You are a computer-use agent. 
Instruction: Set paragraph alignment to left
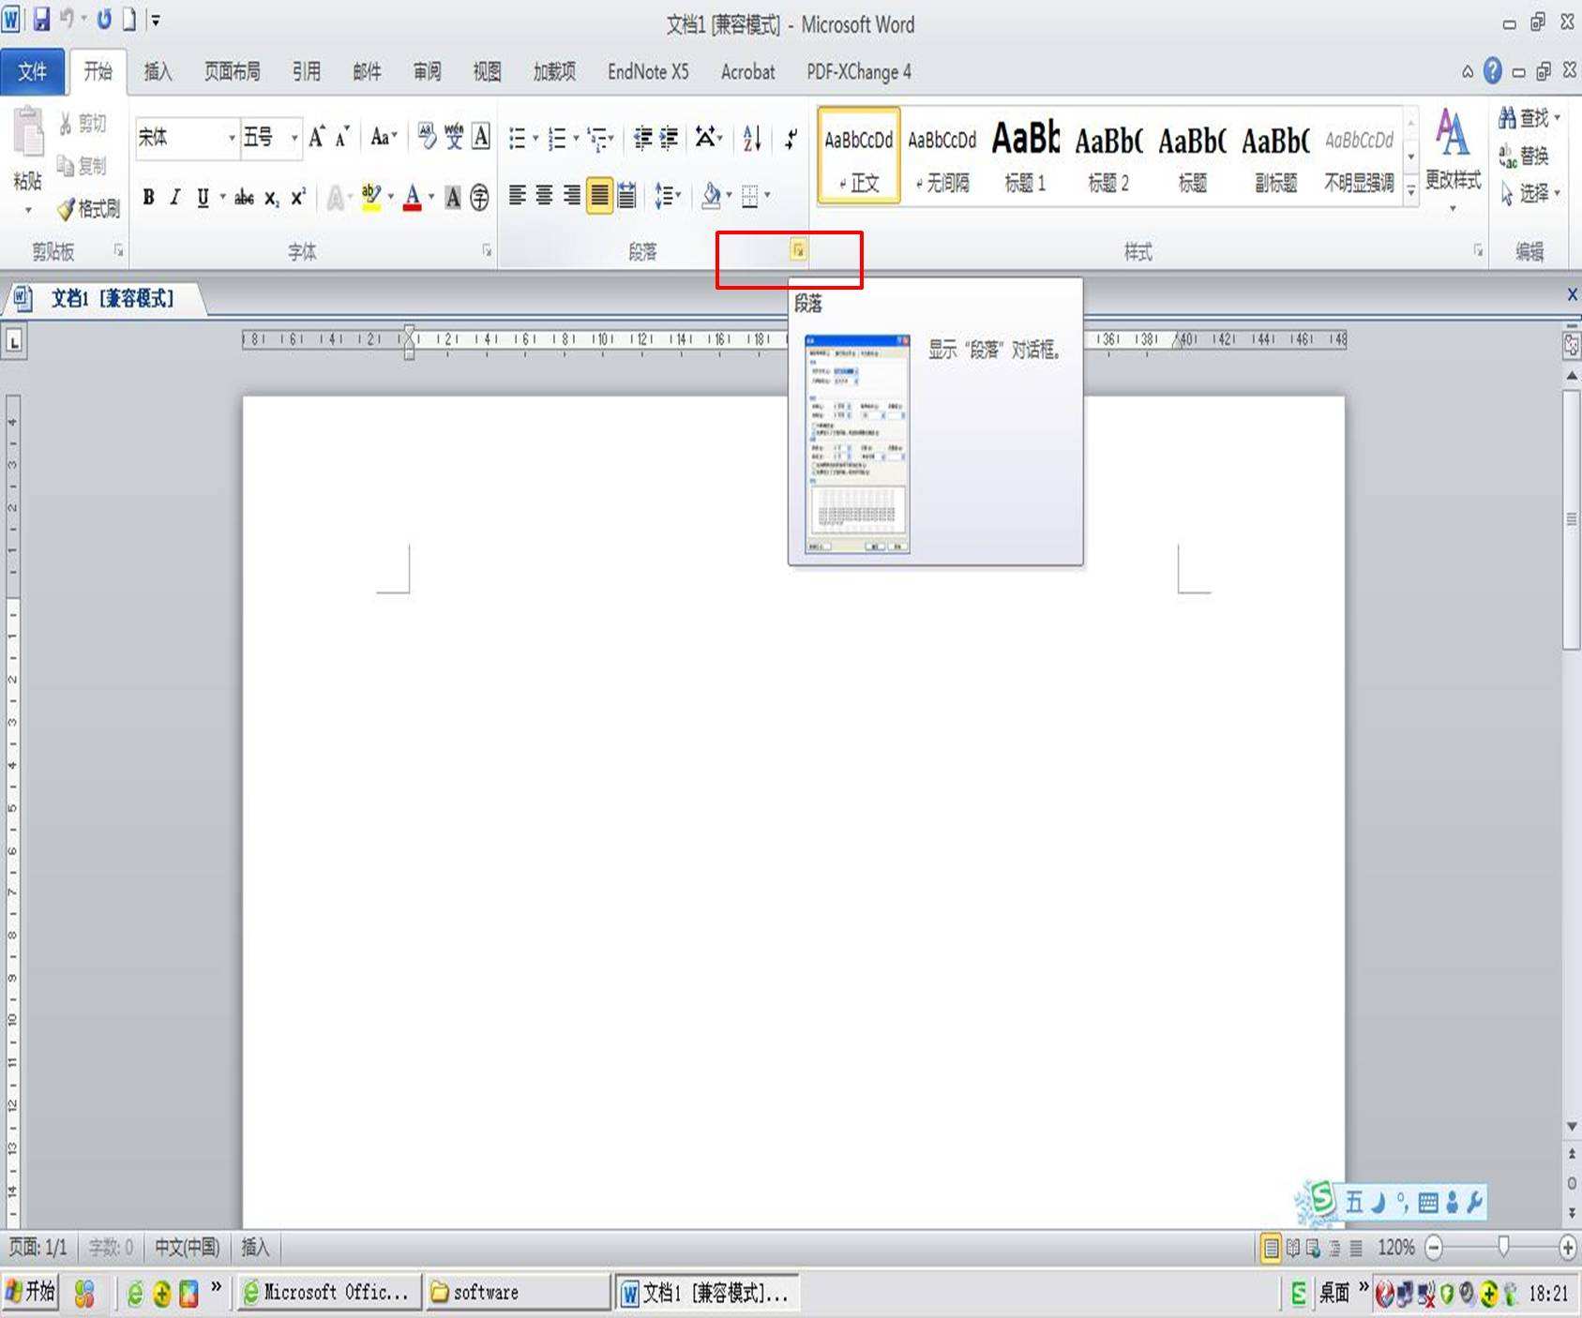tap(517, 196)
